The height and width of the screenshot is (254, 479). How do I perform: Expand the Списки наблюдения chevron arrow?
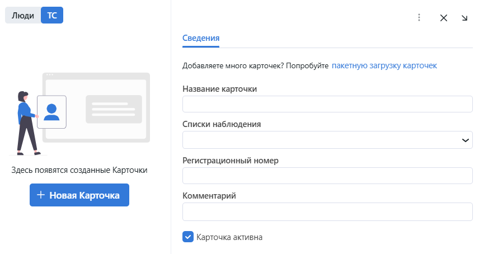coord(465,140)
